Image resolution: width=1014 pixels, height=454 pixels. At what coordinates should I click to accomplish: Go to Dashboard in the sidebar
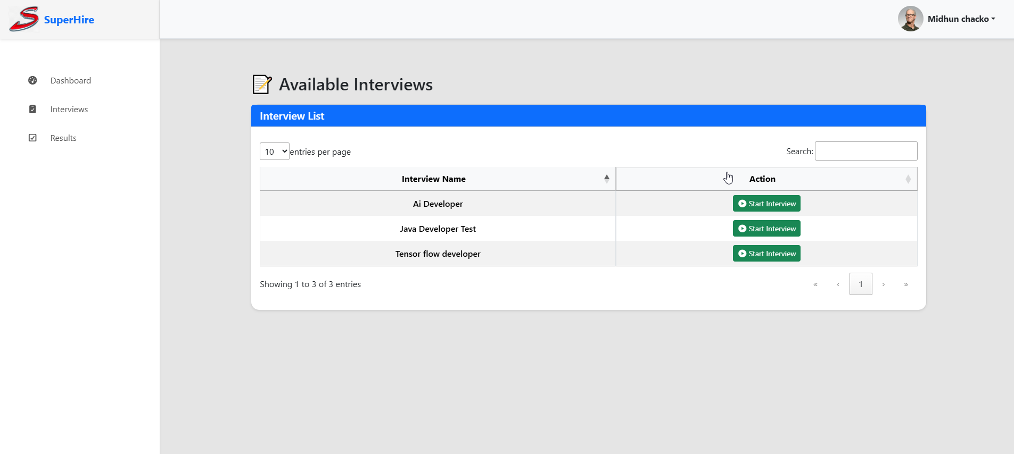[x=71, y=80]
